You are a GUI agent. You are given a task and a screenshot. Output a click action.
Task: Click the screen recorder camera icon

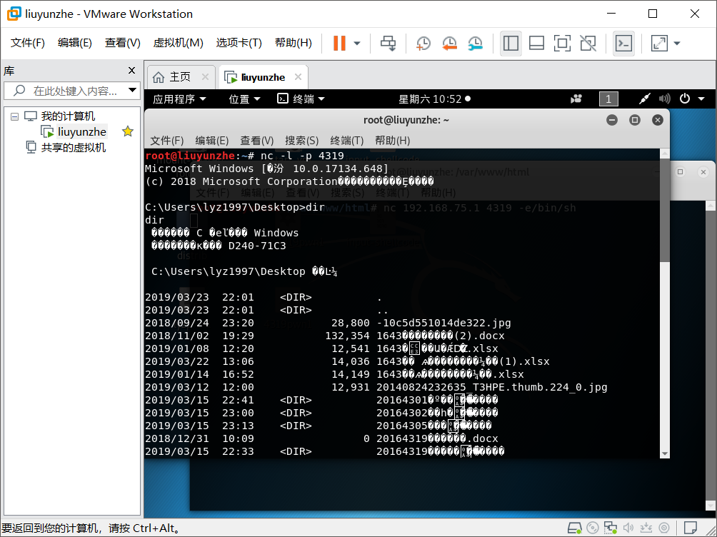click(576, 99)
